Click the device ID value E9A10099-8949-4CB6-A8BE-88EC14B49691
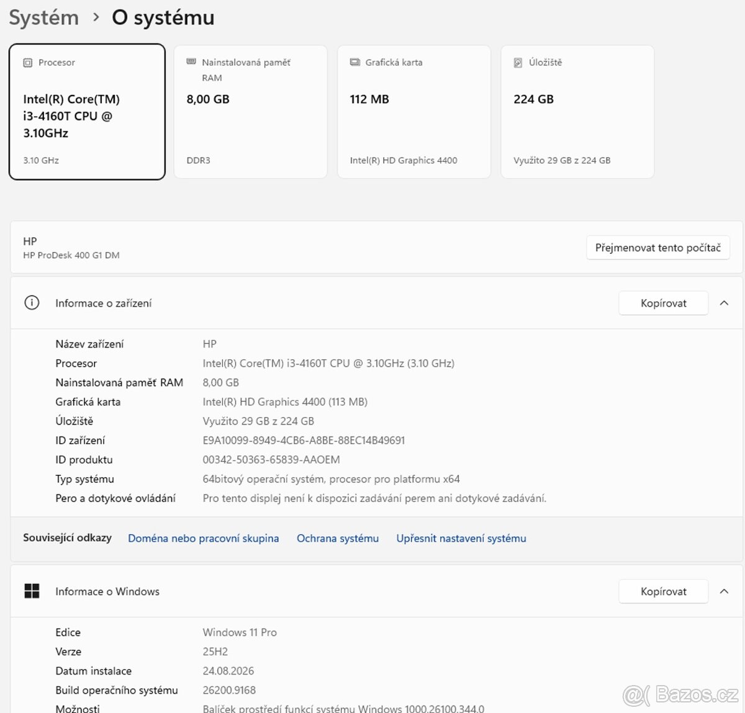The width and height of the screenshot is (745, 713). click(304, 440)
